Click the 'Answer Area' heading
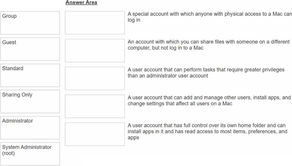Viewport: 292px width, 166px height. tap(81, 3)
